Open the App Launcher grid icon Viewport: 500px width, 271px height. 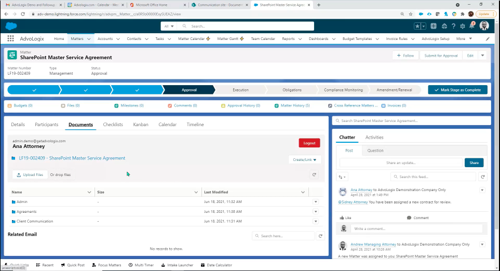click(10, 38)
